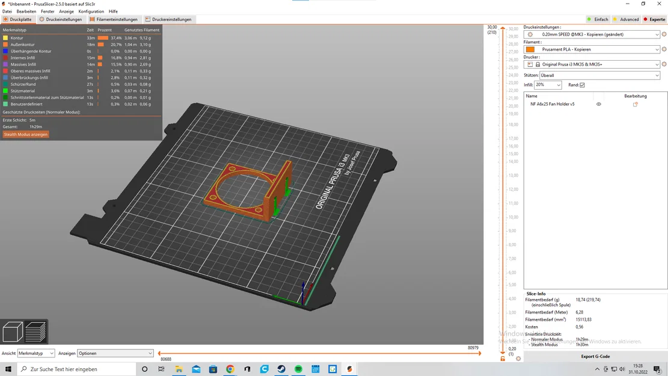Switch to the Druckeinstellungen tab
668x376 pixels.
click(61, 19)
